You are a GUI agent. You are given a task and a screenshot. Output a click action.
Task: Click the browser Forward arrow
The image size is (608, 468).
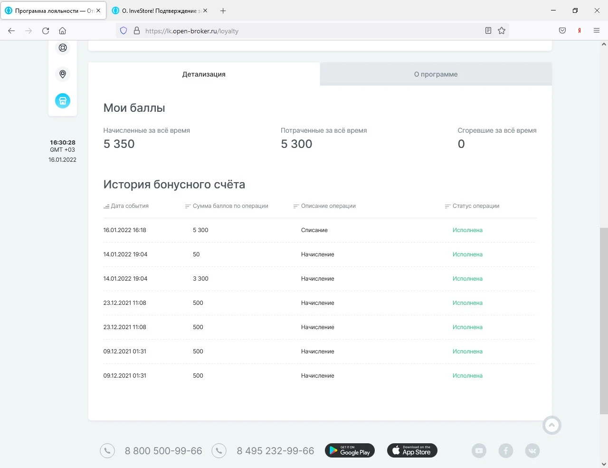pyautogui.click(x=28, y=31)
